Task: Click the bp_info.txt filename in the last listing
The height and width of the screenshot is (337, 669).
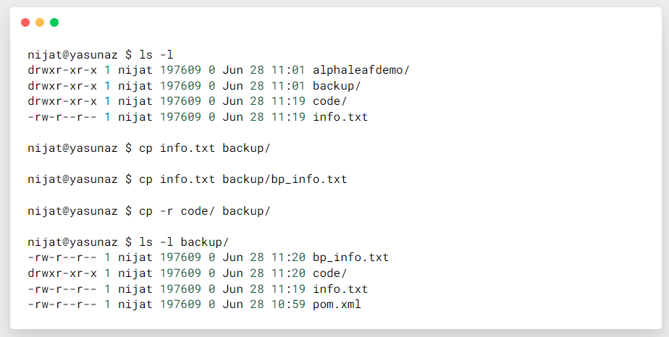Action: (x=350, y=257)
